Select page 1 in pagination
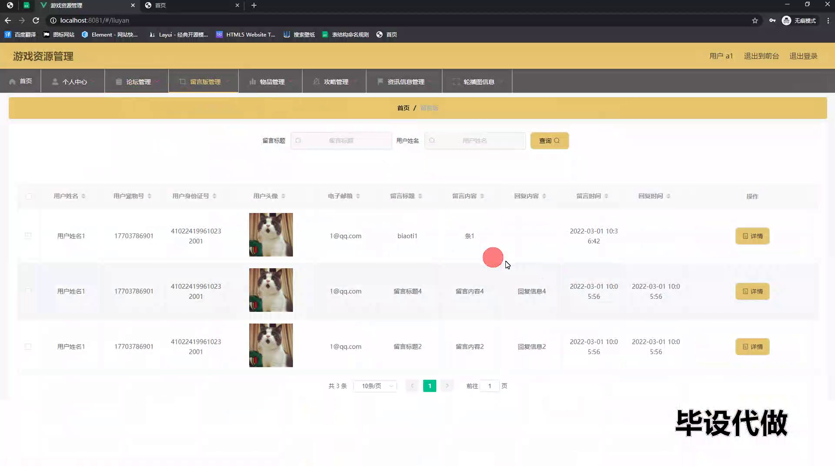The height and width of the screenshot is (466, 835). (x=429, y=386)
